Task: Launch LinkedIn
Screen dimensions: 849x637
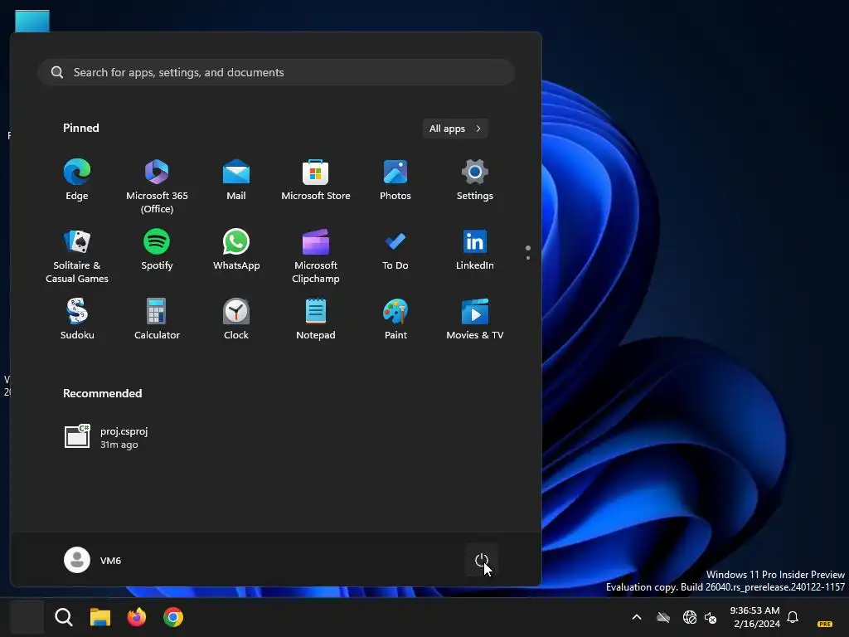Action: 475,250
